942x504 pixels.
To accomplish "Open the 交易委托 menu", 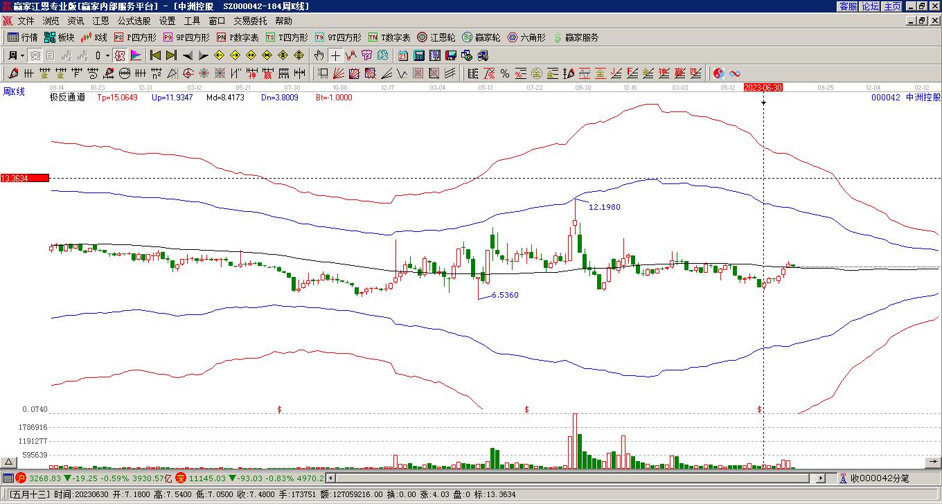I will tap(250, 21).
